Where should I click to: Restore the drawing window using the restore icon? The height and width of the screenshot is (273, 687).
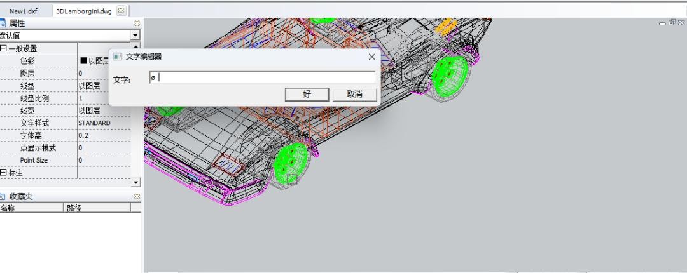pos(672,23)
